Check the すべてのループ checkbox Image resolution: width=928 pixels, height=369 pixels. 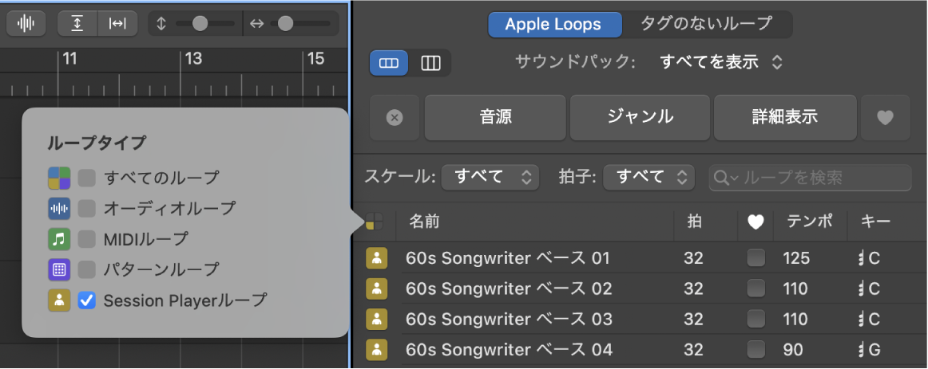click(x=87, y=178)
